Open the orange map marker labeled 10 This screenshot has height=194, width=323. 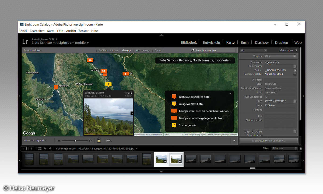90,60
